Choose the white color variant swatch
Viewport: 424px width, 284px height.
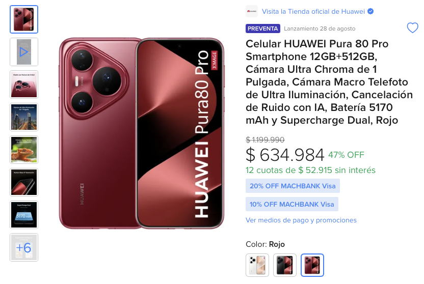pos(257,265)
